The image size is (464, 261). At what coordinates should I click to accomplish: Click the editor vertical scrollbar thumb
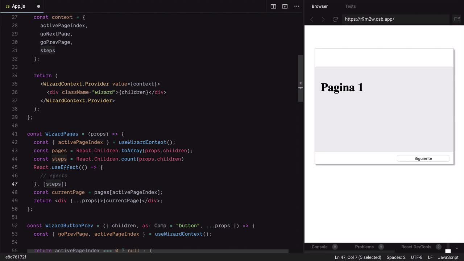(x=301, y=78)
